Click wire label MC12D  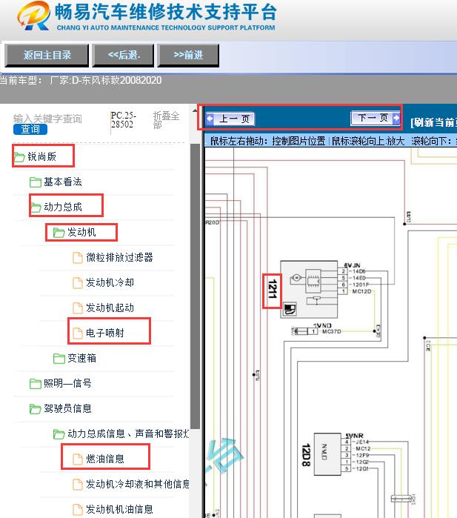361,291
